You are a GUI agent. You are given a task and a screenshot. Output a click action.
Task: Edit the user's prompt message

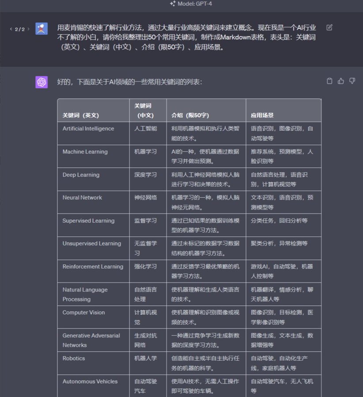click(x=329, y=27)
